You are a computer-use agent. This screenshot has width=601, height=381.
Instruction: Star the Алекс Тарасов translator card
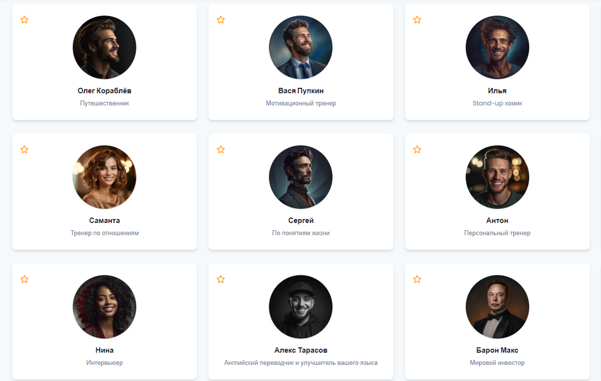(221, 279)
